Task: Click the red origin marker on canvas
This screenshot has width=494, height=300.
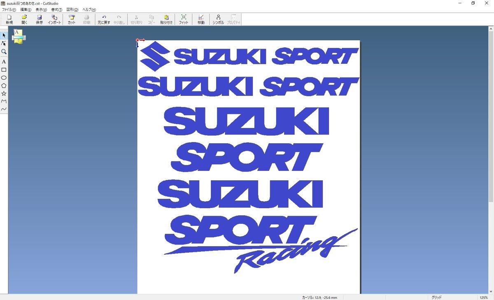Action: coord(137,40)
